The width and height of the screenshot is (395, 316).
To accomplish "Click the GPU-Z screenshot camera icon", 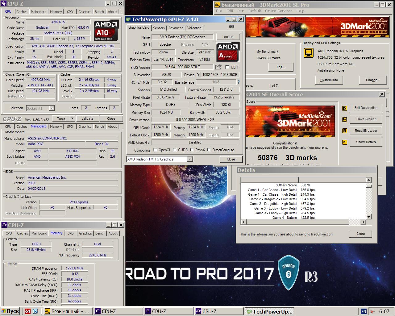I will pyautogui.click(x=232, y=27).
